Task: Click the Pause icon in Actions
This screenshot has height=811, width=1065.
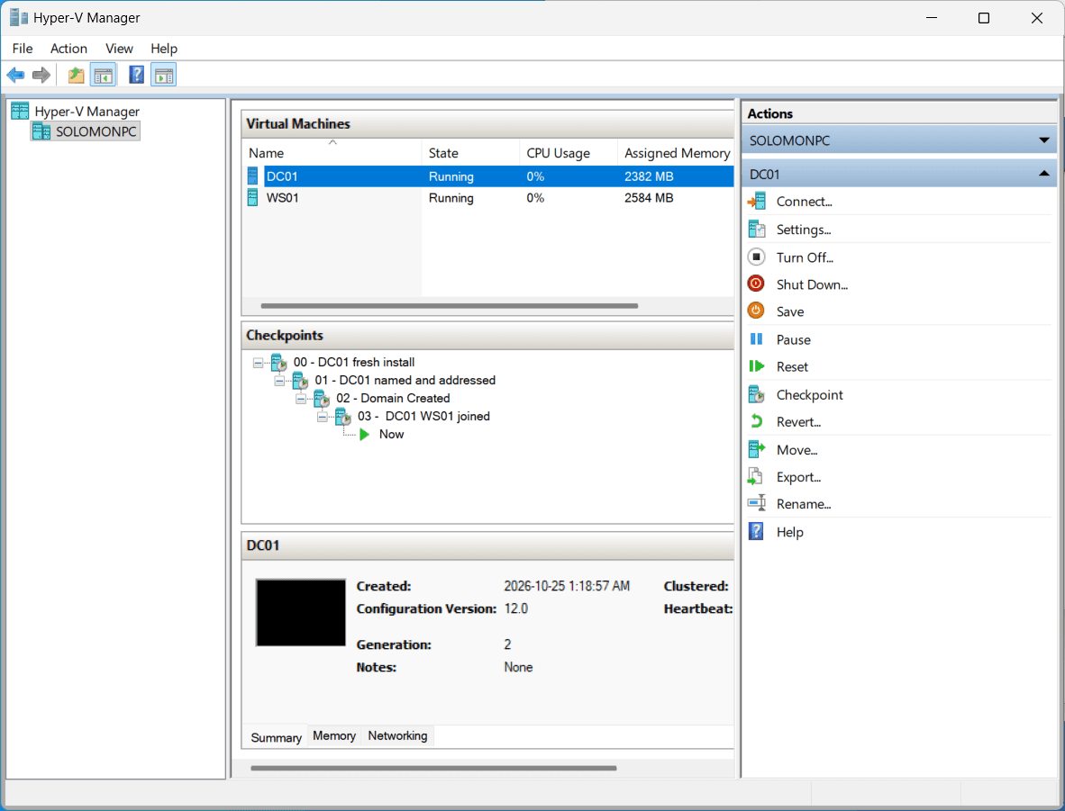Action: [x=756, y=339]
